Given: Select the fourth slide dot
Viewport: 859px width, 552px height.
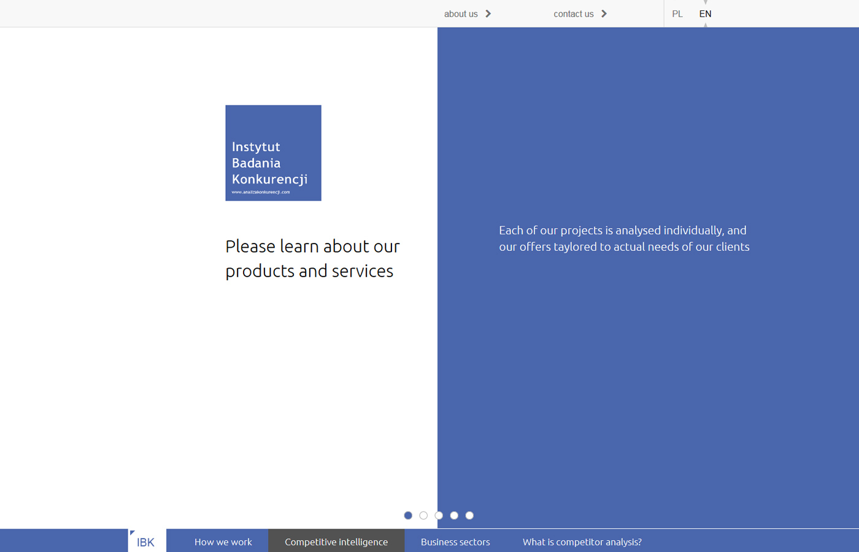Looking at the screenshot, I should (454, 515).
